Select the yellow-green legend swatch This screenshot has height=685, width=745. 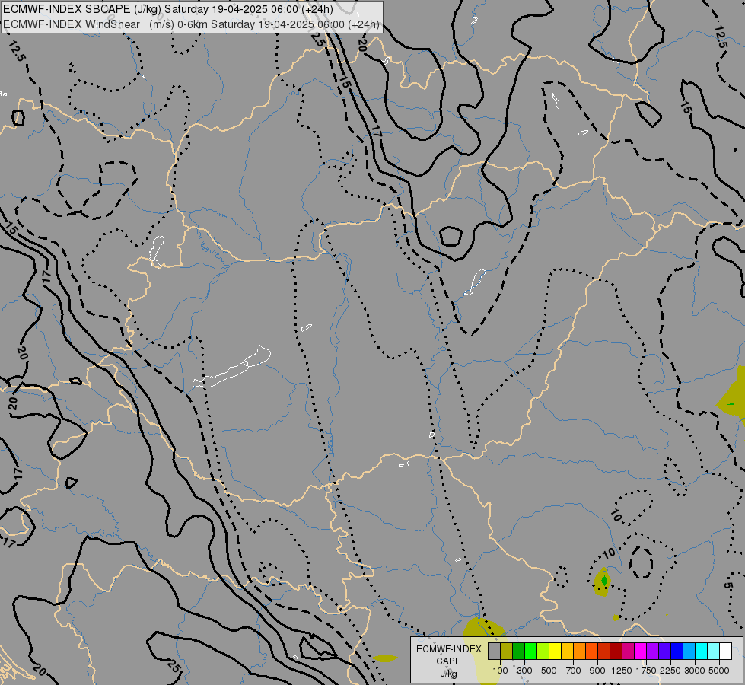(543, 651)
